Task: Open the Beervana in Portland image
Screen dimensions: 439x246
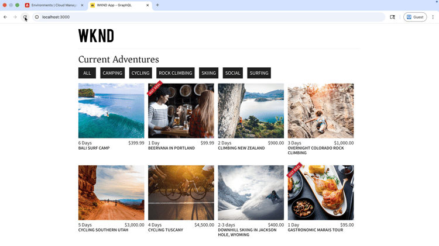Action: [x=181, y=110]
